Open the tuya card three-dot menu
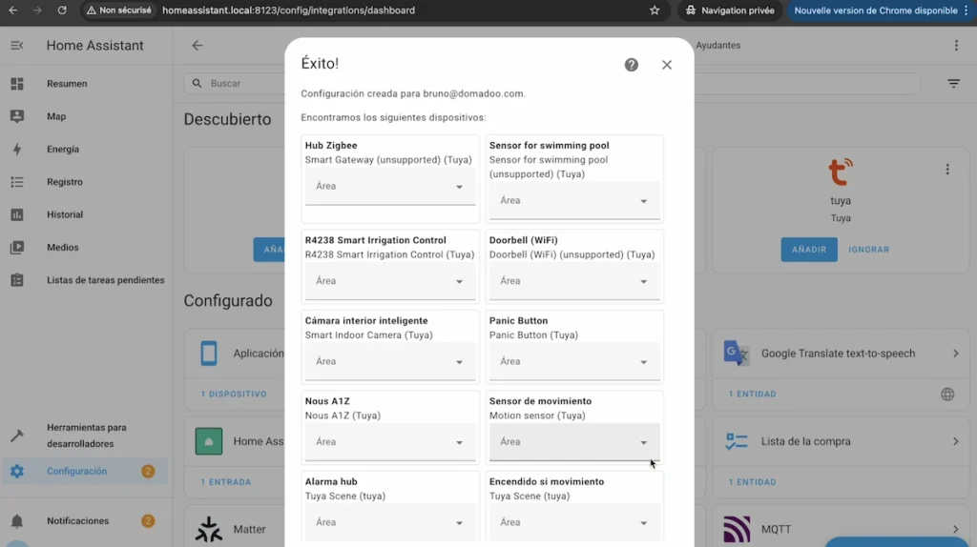977x547 pixels. (947, 170)
